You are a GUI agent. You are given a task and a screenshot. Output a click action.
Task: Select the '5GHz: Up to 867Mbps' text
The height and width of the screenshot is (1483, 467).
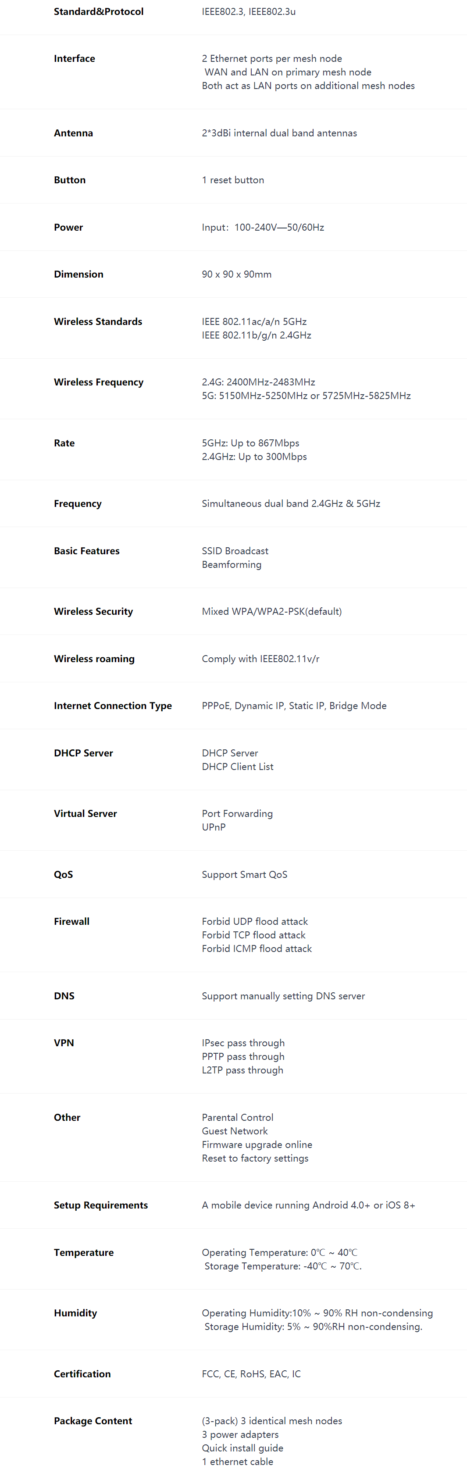[x=250, y=443]
